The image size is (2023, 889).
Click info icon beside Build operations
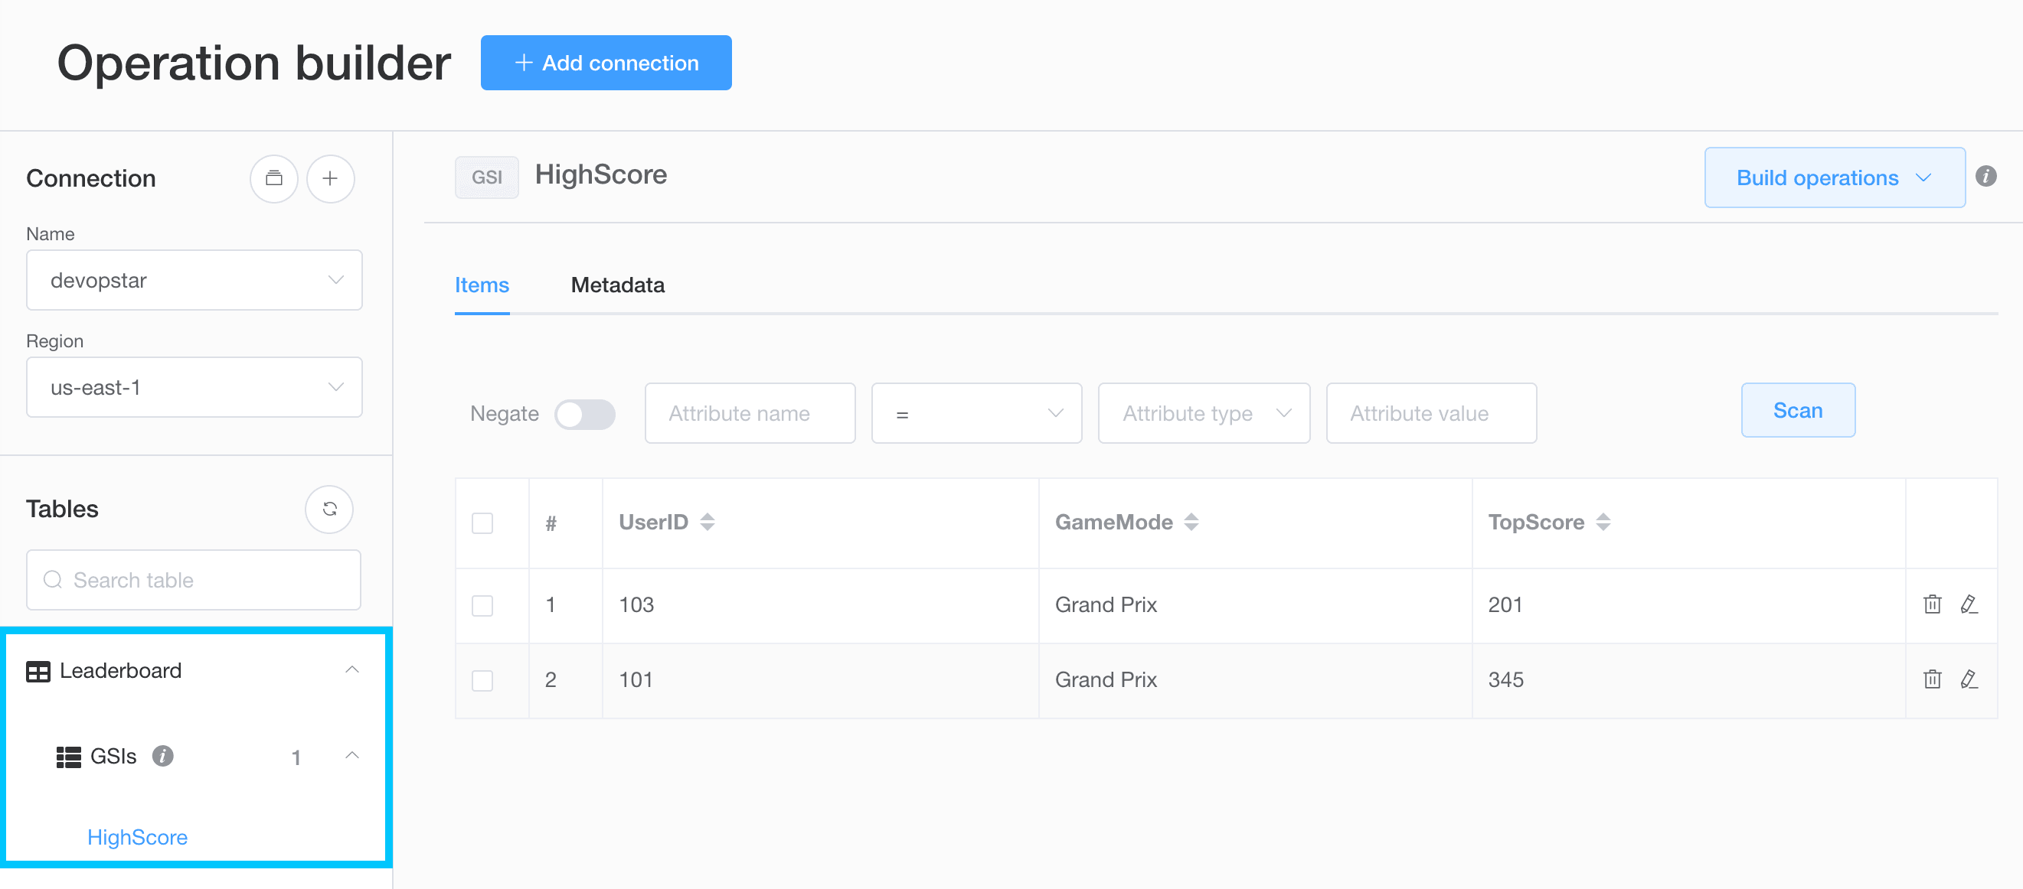tap(1986, 177)
